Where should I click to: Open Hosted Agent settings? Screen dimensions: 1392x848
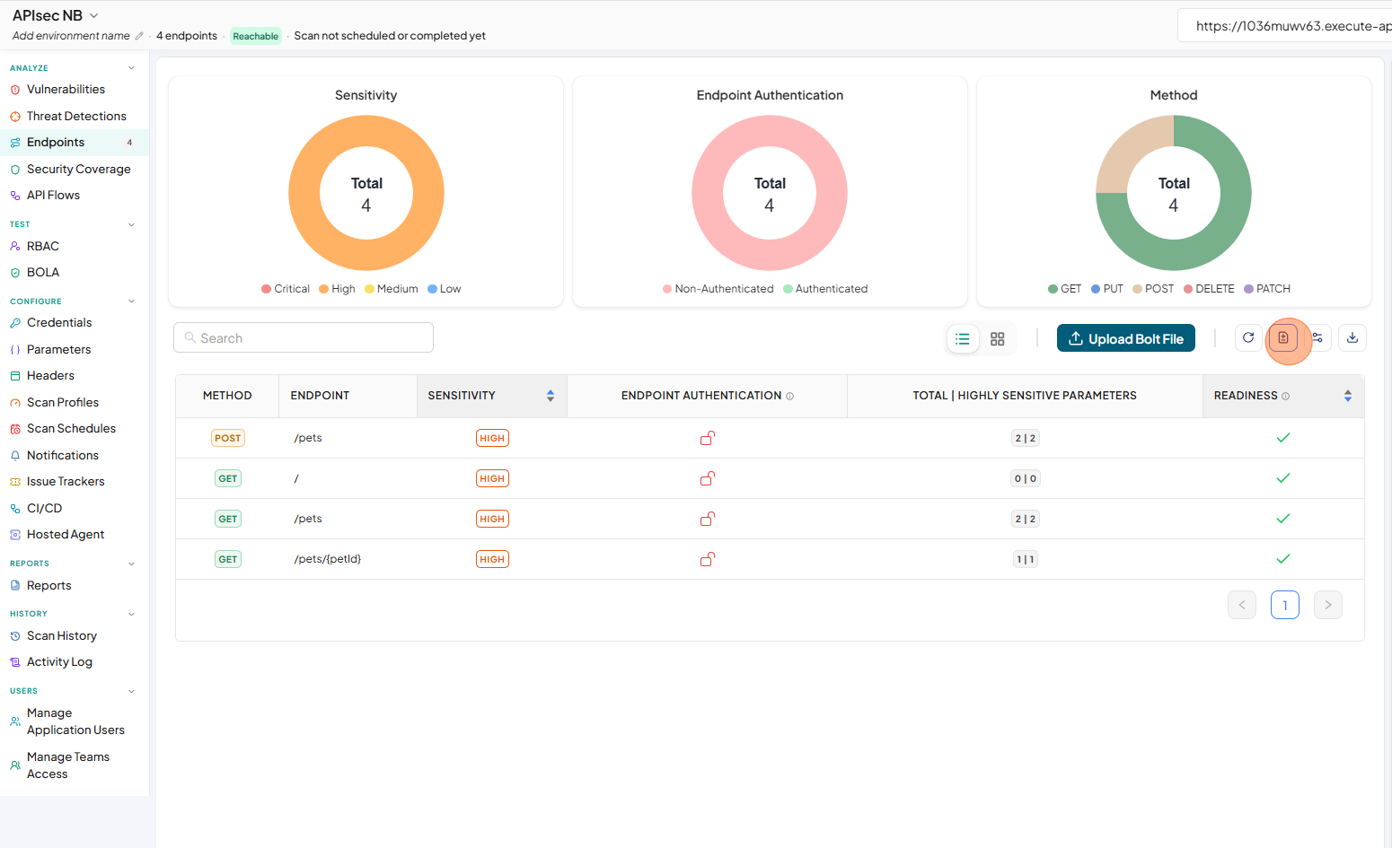(66, 535)
